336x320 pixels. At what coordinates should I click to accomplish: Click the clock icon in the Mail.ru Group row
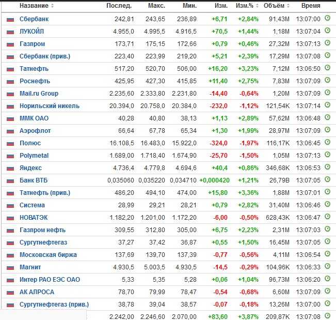pyautogui.click(x=327, y=93)
